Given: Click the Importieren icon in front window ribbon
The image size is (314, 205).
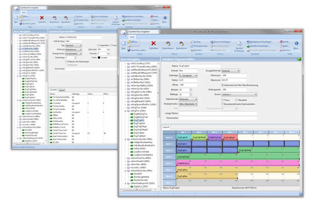Looking at the screenshot, I should [168, 43].
